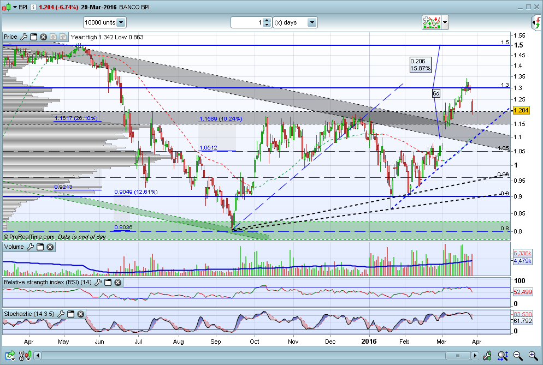This screenshot has height=365, width=543.
Task: Click the zoom-fit magnifier icon
Action: pos(503,355)
